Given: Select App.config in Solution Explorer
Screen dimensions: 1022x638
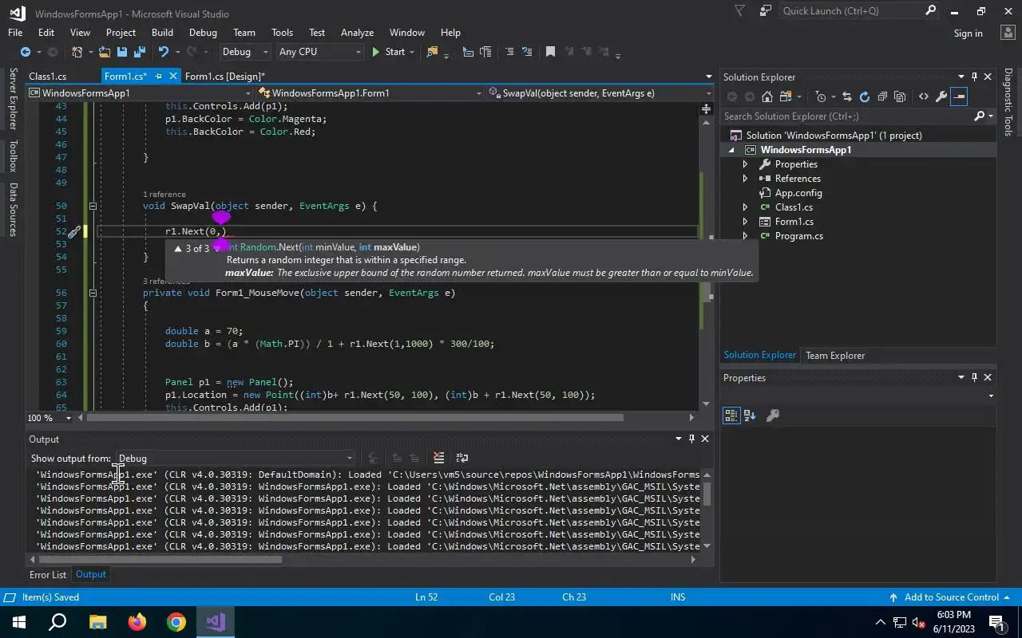Looking at the screenshot, I should [798, 193].
